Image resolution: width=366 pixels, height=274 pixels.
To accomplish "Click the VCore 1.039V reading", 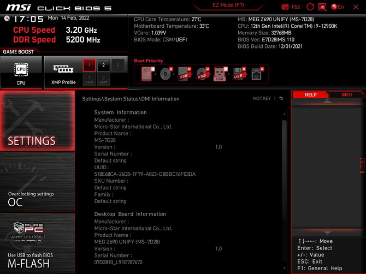I will [x=150, y=33].
